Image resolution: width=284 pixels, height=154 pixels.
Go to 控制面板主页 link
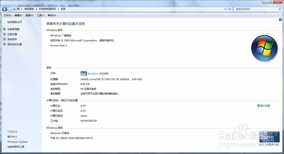14,22
